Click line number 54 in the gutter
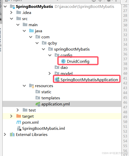The width and height of the screenshot is (129, 156). click(125, 141)
